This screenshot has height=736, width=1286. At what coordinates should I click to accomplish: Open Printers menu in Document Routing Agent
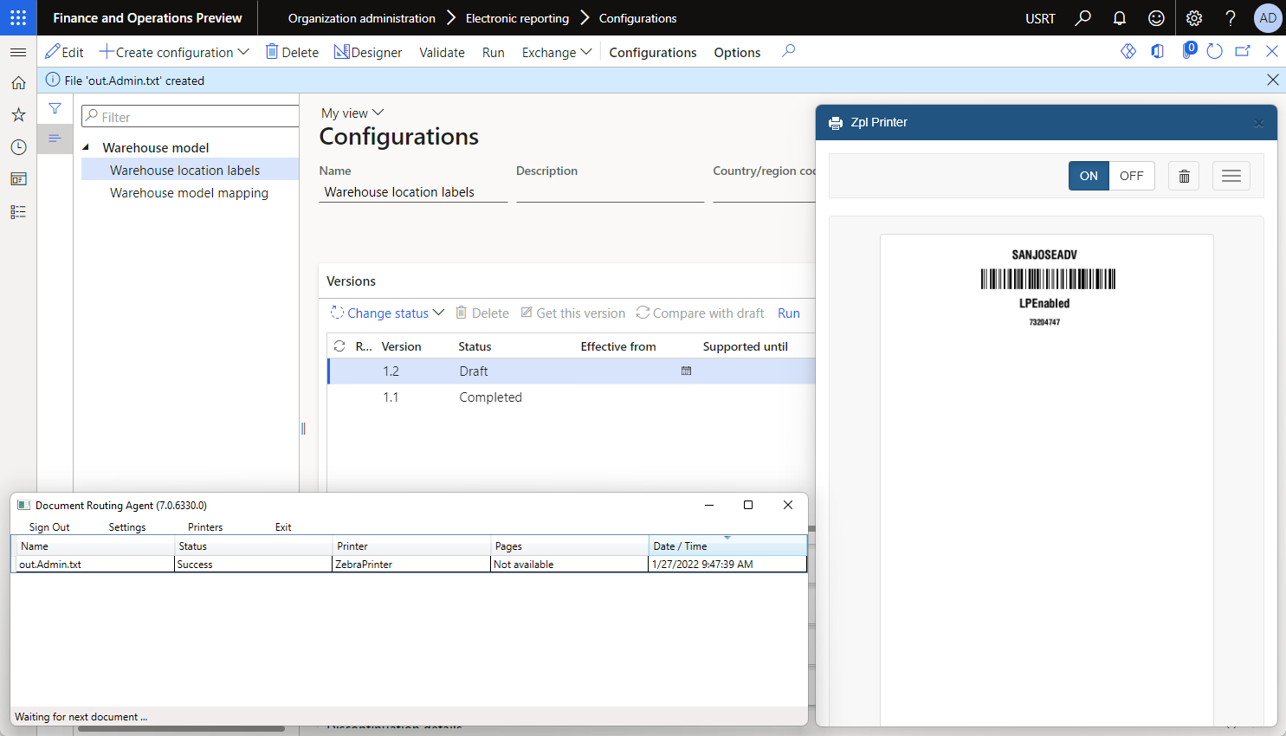pos(205,526)
